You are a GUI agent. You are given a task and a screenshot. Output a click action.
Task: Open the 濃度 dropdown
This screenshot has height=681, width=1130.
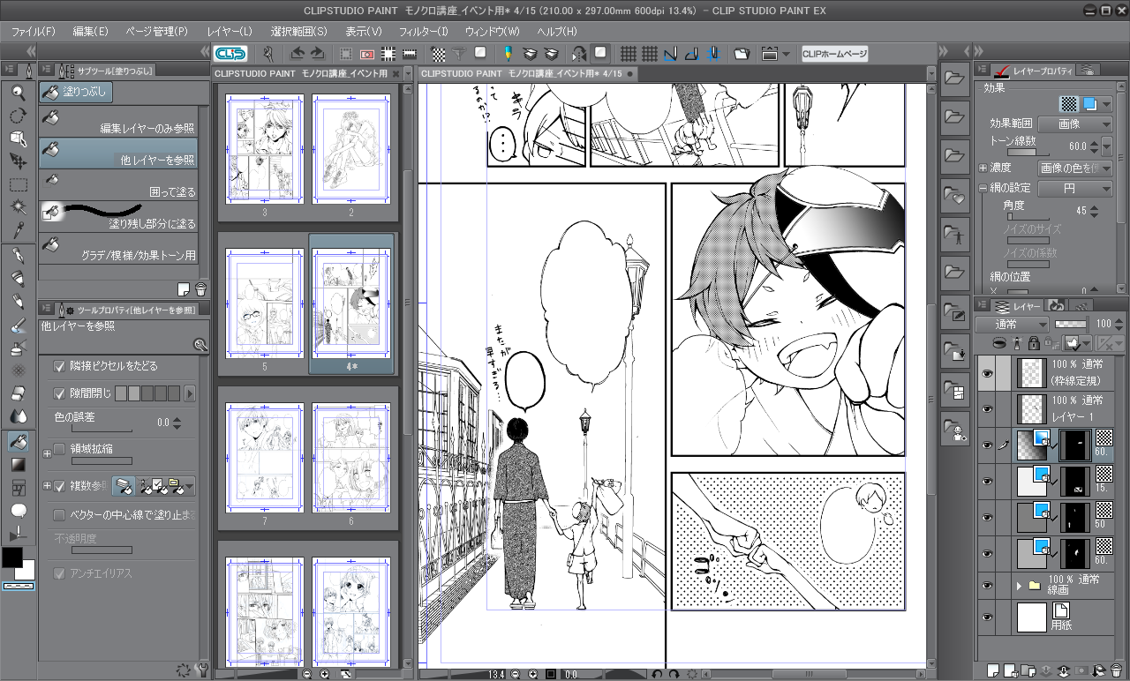tap(1075, 168)
